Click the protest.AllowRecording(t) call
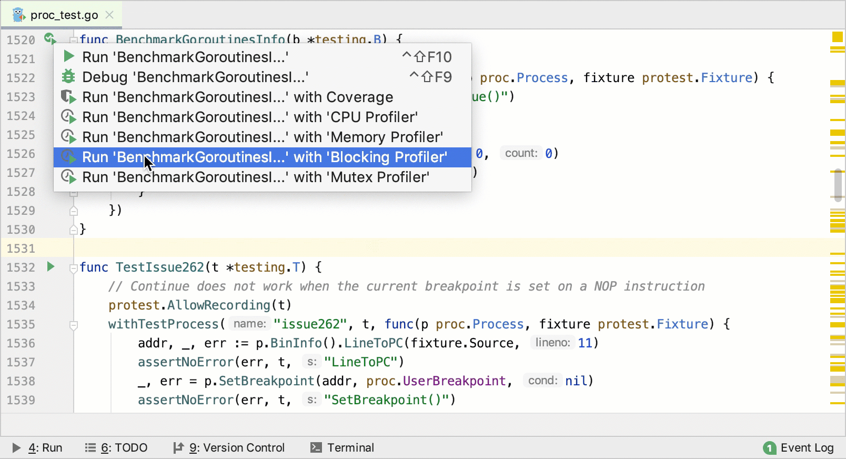The height and width of the screenshot is (459, 846). tap(200, 305)
